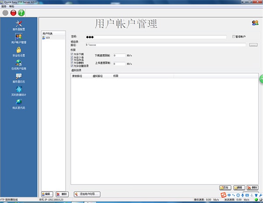Select the 用户帐户管理 sidebar icon
Screen dimensions: 263x203
coord(18,38)
